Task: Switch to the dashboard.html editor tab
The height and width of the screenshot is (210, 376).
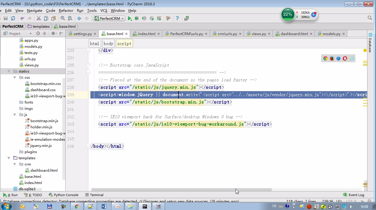Action: point(294,34)
